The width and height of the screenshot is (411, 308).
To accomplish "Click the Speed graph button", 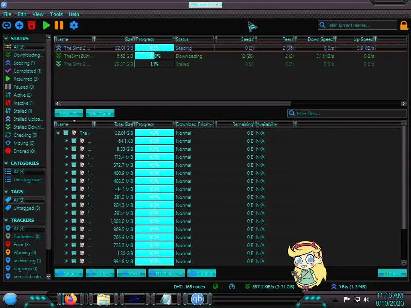I will click(x=392, y=273).
